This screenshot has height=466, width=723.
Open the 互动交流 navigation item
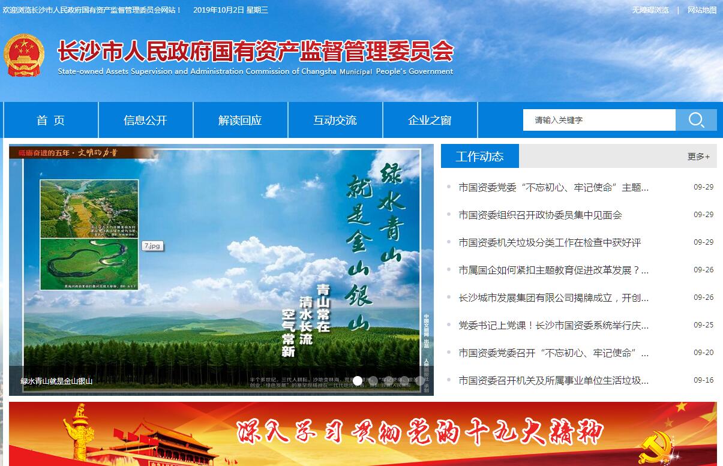coord(335,120)
